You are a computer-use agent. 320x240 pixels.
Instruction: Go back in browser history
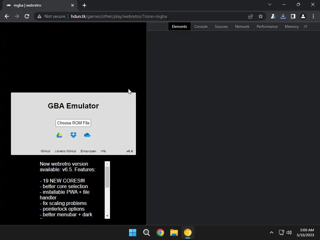(x=7, y=16)
